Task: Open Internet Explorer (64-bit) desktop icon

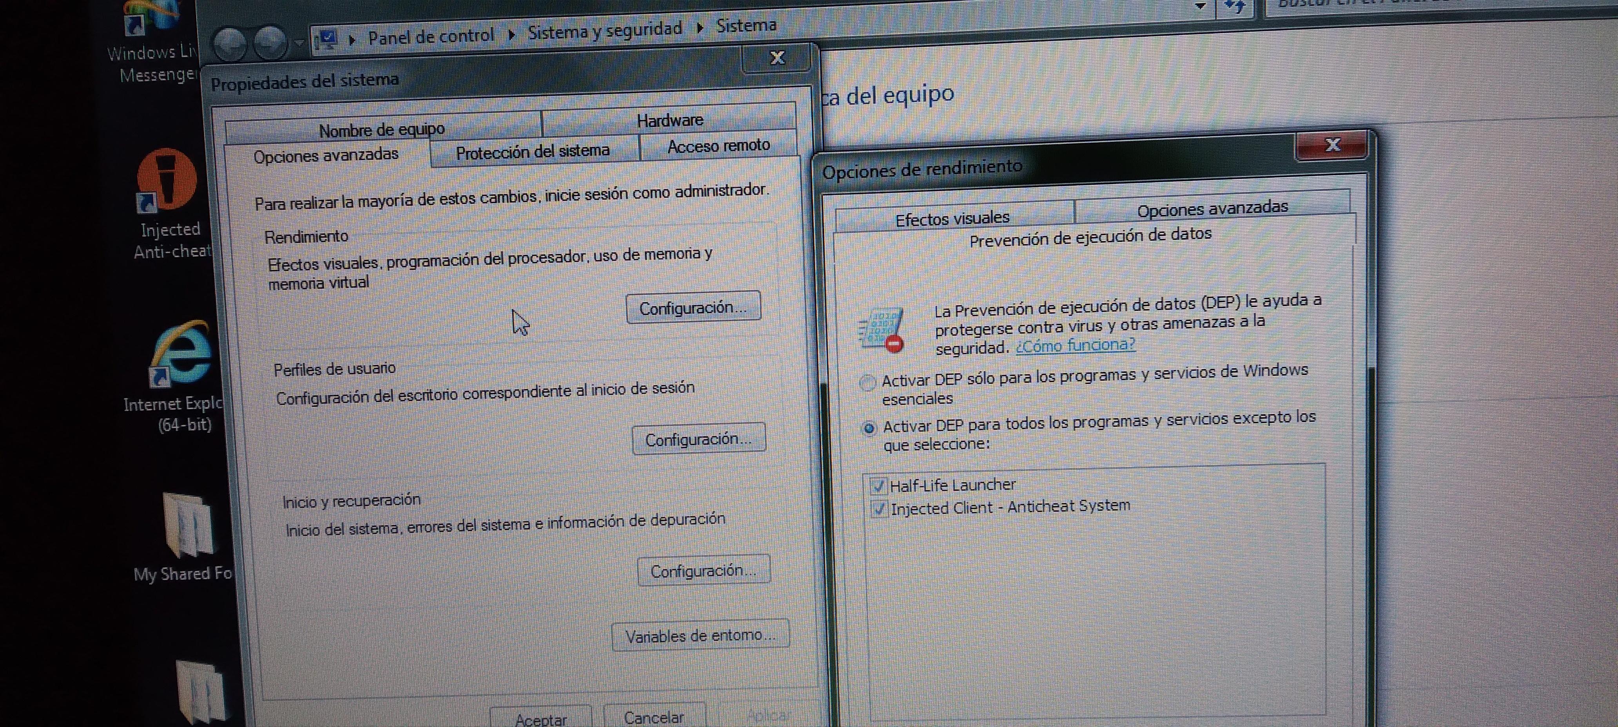Action: coord(182,353)
